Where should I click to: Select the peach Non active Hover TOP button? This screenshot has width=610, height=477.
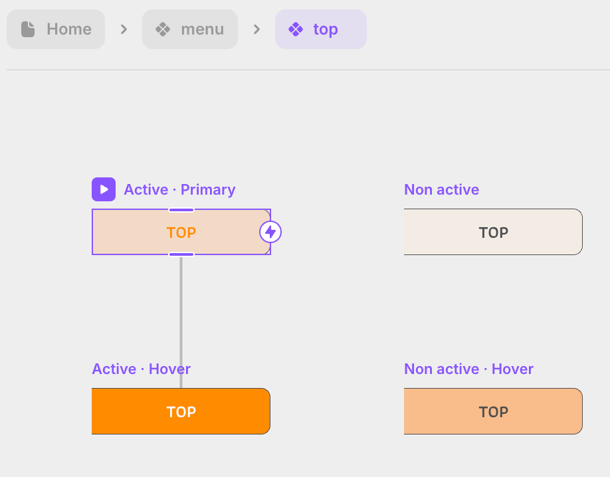(493, 411)
